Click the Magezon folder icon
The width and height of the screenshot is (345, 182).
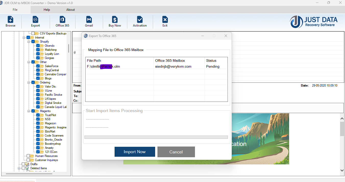pos(42,123)
